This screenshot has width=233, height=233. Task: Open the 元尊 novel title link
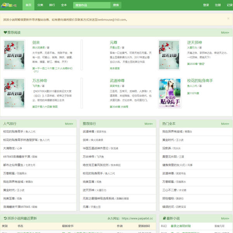pos(113,42)
